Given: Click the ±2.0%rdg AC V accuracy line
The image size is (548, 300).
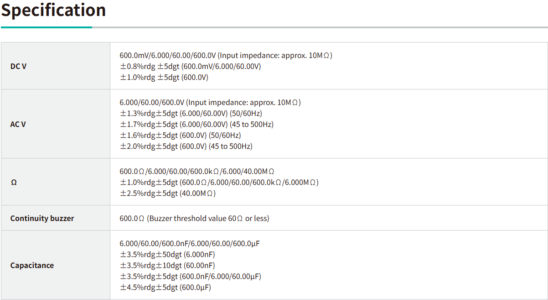Looking at the screenshot, I should [186, 146].
